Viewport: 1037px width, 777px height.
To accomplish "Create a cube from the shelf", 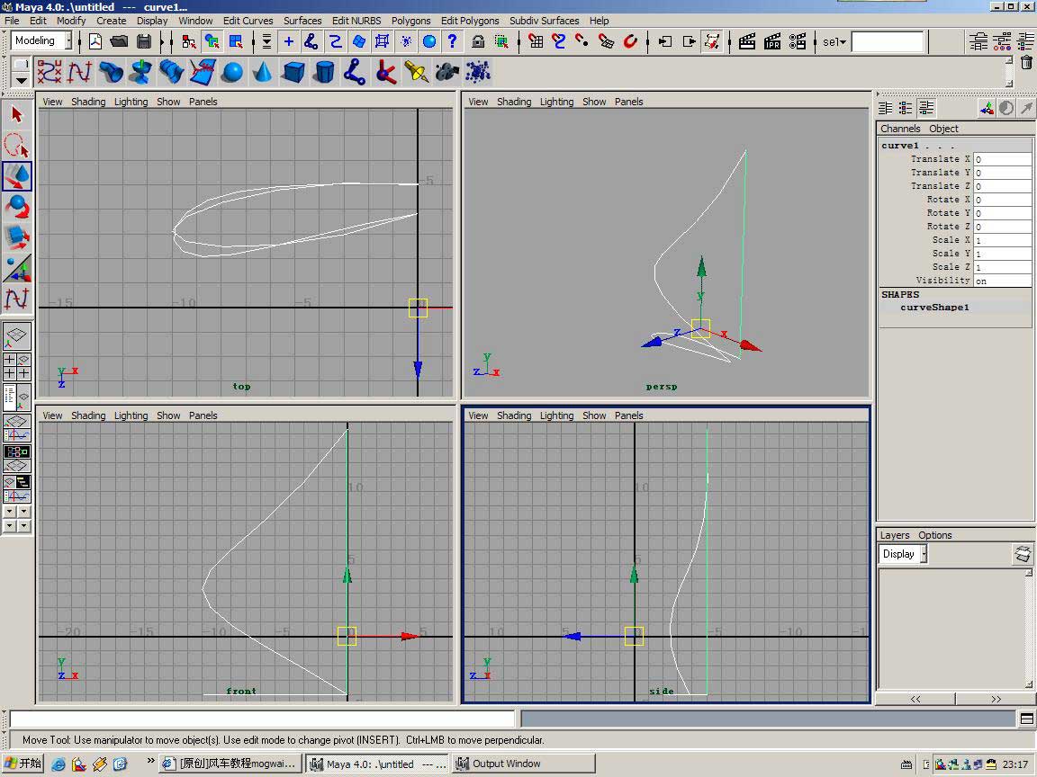I will click(293, 72).
